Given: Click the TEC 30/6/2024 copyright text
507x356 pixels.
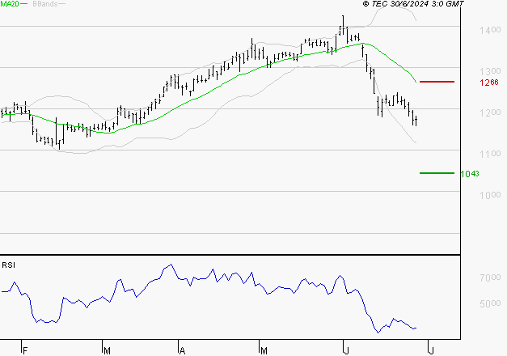Looking at the screenshot, I should (x=413, y=4).
